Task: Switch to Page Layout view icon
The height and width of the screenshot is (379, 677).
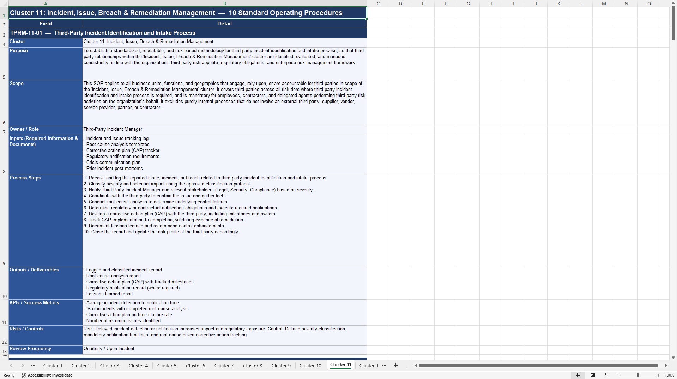Action: click(592, 375)
